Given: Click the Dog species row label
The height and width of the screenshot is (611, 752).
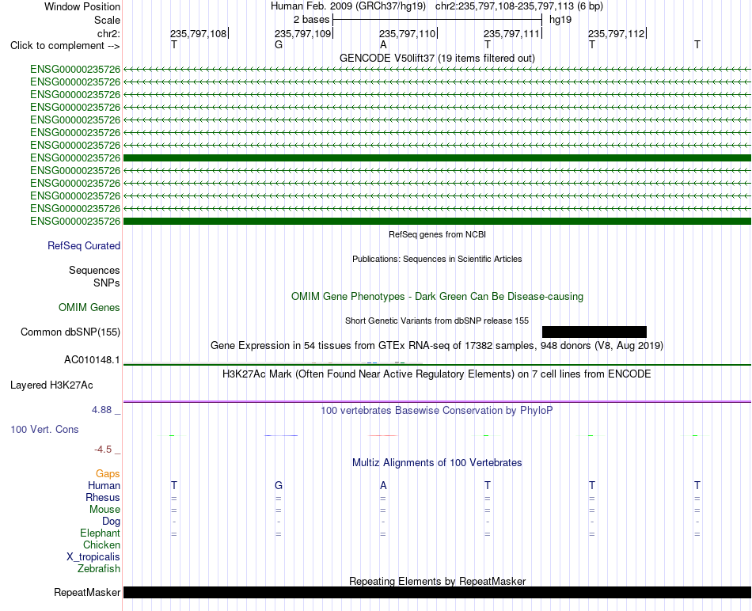Looking at the screenshot, I should (x=111, y=522).
